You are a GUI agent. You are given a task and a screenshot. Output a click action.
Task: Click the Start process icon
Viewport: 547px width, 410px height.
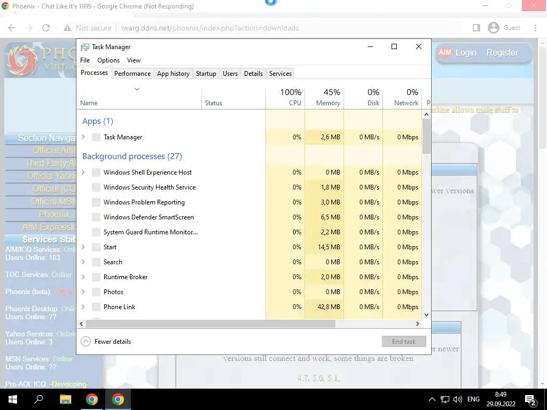coord(96,247)
